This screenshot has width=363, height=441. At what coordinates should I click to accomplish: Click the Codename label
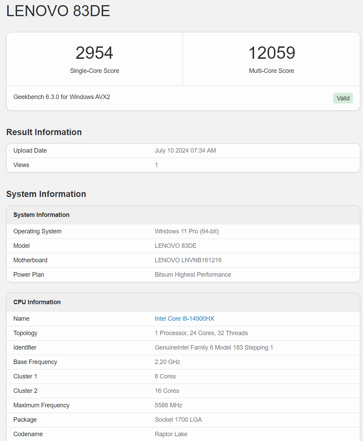click(x=28, y=434)
